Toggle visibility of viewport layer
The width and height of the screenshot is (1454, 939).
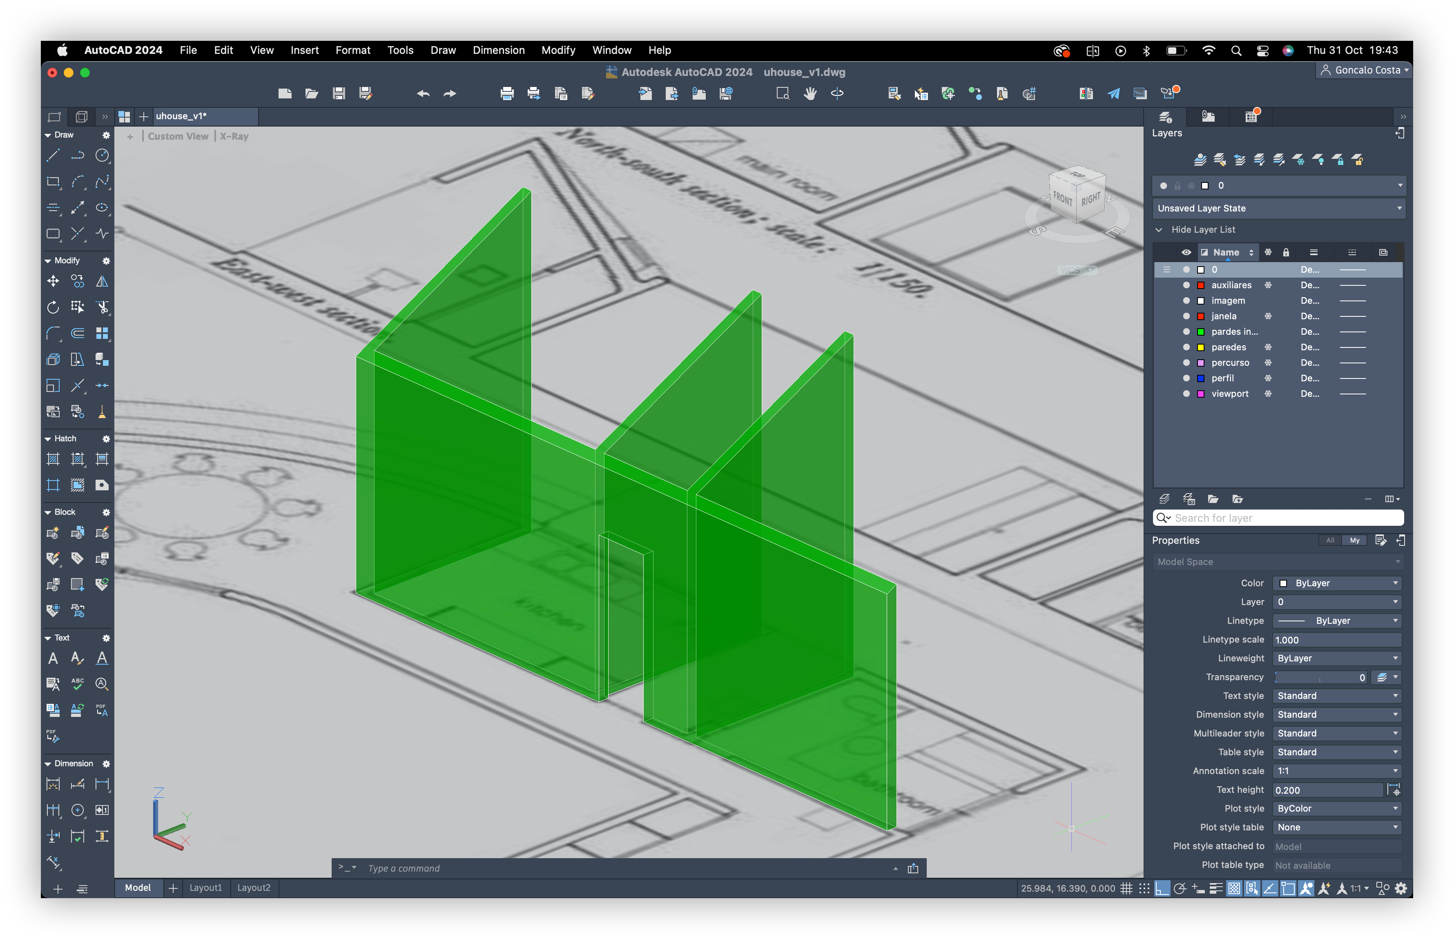point(1186,393)
